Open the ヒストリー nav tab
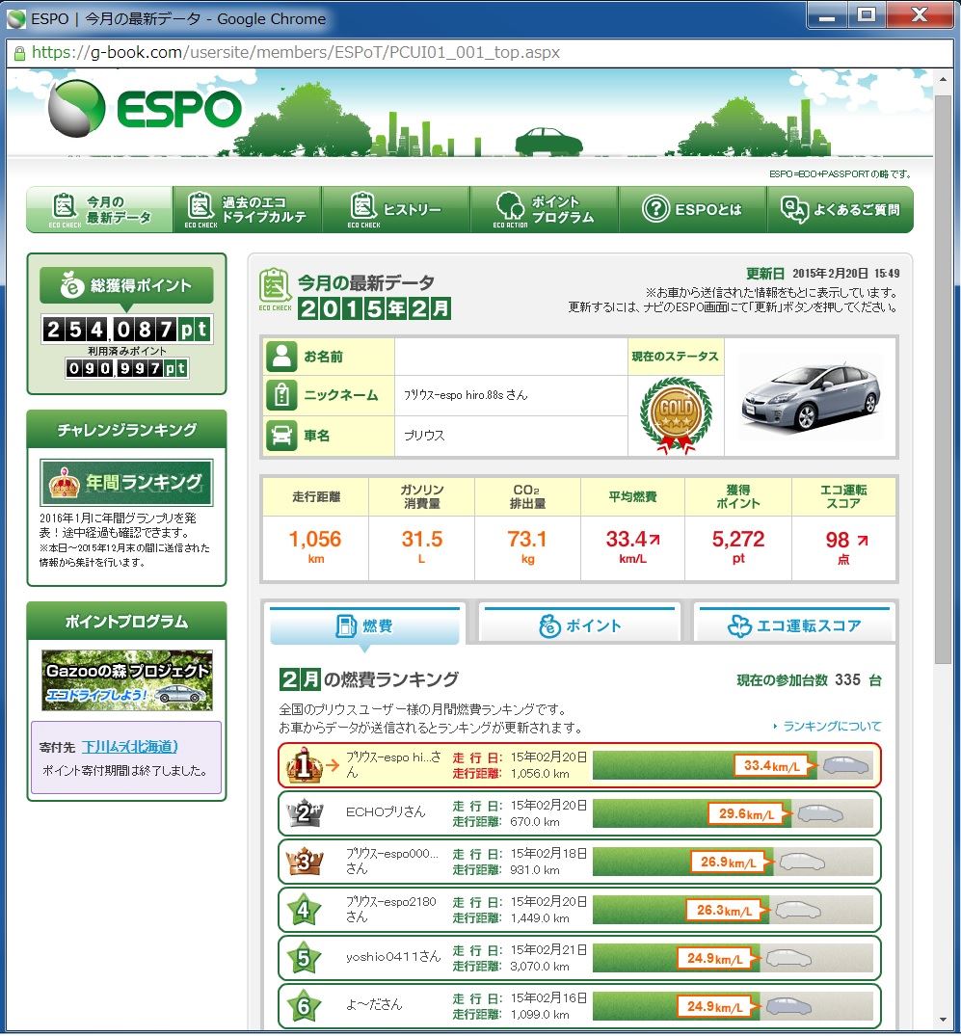 tap(395, 209)
